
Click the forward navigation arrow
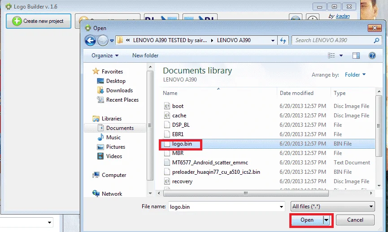(x=103, y=40)
